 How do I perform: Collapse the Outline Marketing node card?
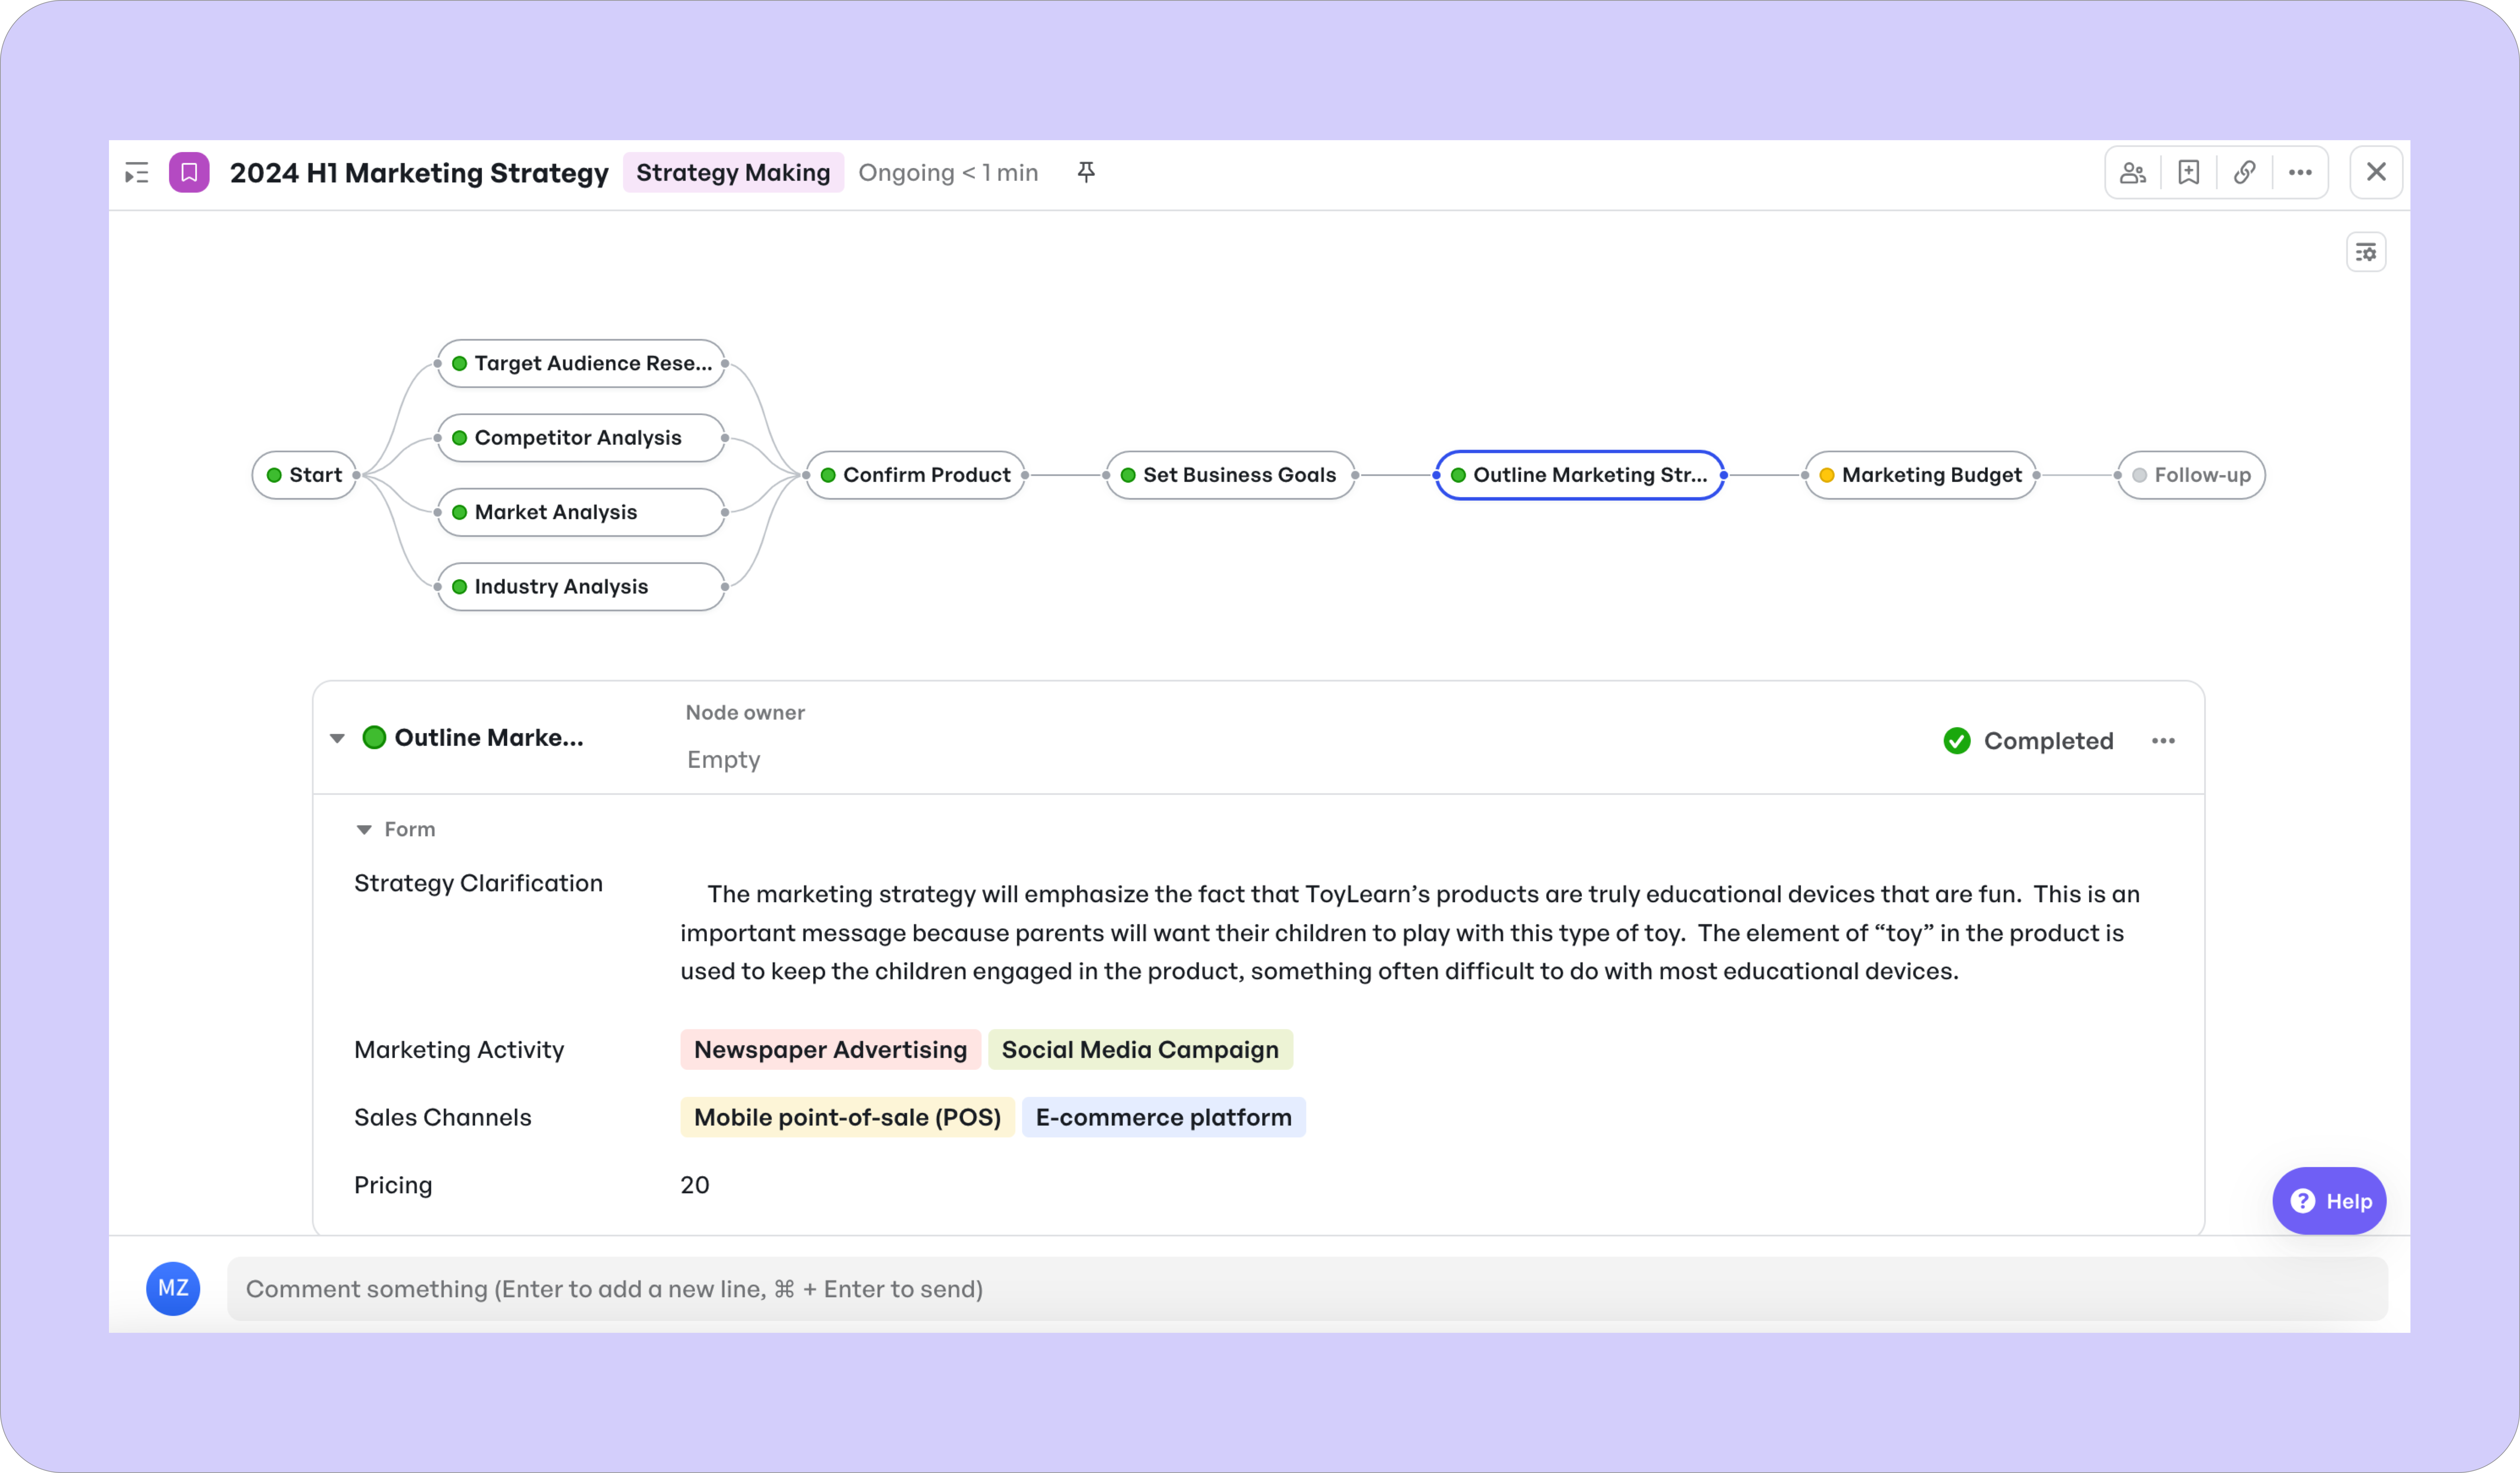coord(337,738)
